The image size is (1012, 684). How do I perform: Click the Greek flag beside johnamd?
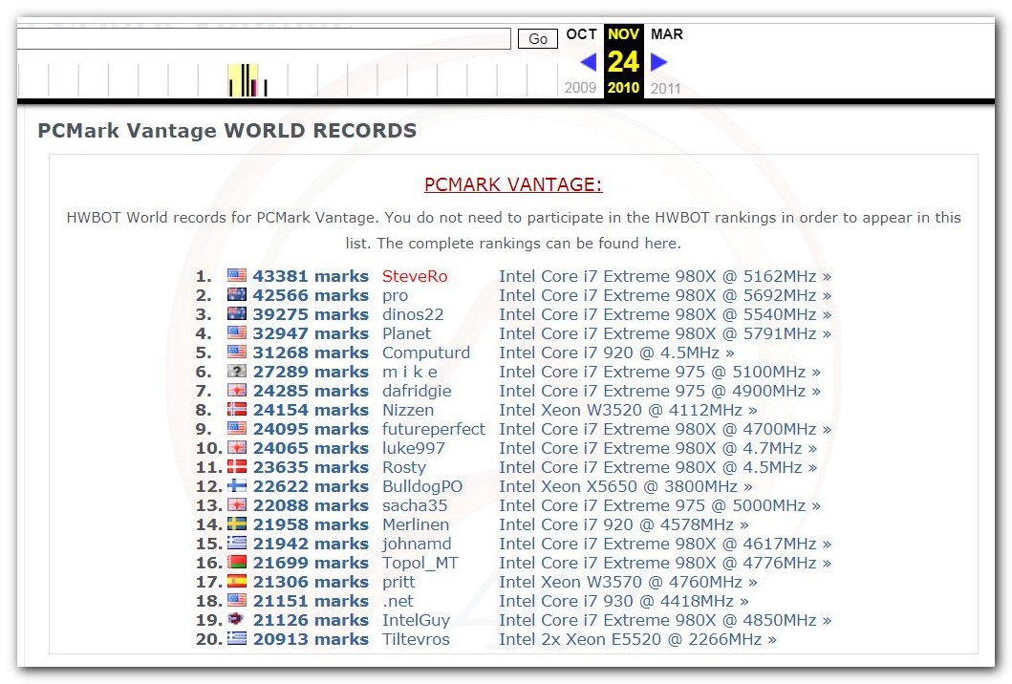(x=237, y=544)
